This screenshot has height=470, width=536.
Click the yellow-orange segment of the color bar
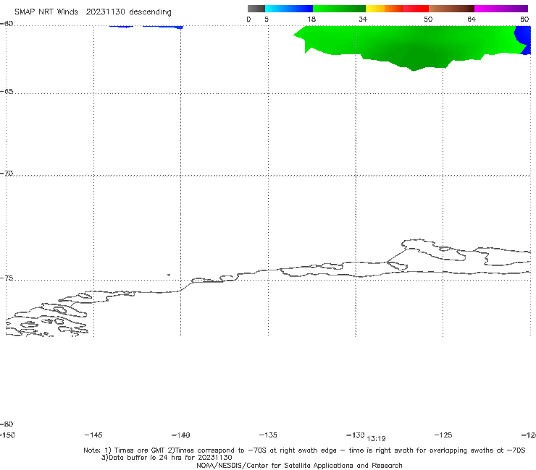click(x=384, y=9)
